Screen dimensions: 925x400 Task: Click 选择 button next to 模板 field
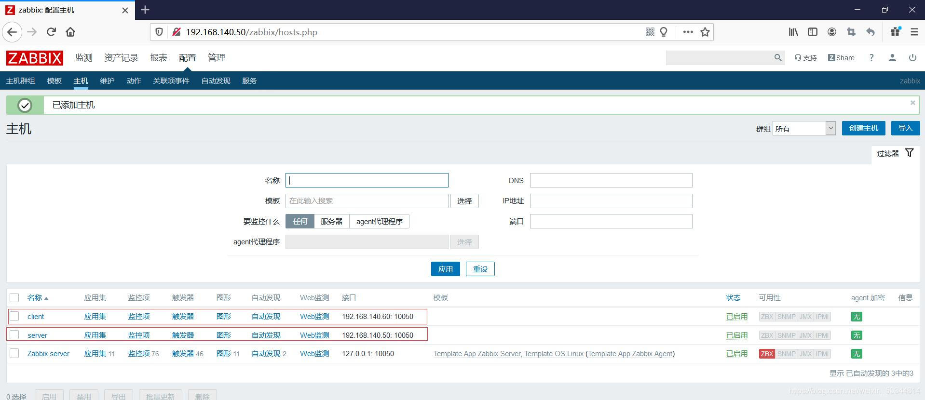pyautogui.click(x=464, y=201)
